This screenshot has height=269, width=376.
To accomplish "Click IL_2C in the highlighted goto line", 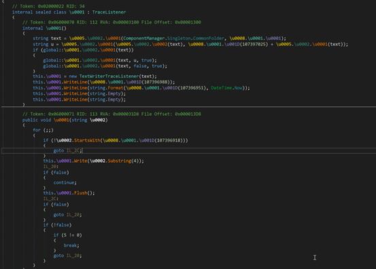I will pos(73,150).
